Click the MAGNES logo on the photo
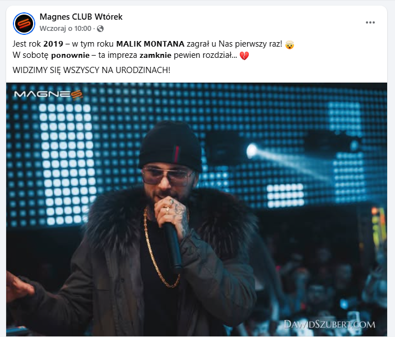395x337 pixels. click(48, 94)
